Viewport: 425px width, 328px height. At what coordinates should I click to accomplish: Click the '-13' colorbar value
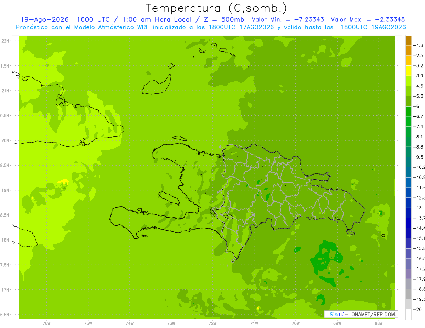tap(418, 208)
